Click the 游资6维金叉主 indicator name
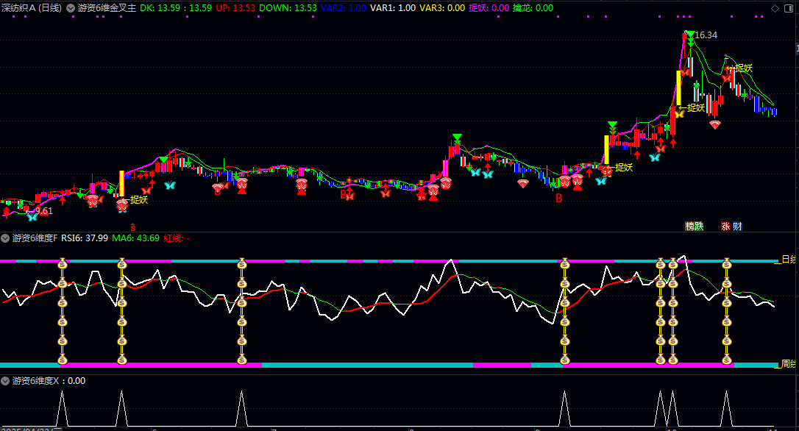 (x=107, y=8)
